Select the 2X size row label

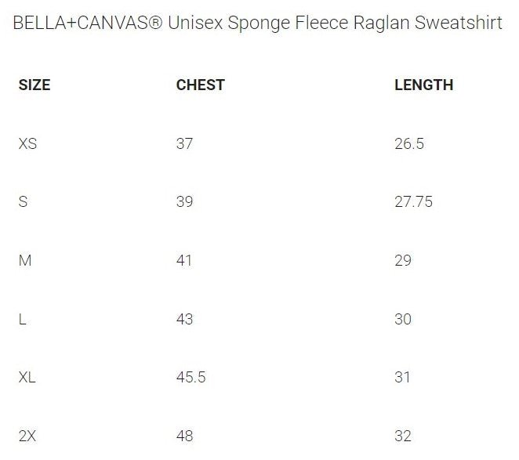(x=27, y=436)
